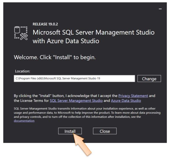This screenshot has height=158, width=169.
Task: Open the Privacy Statement link
Action: click(133, 96)
